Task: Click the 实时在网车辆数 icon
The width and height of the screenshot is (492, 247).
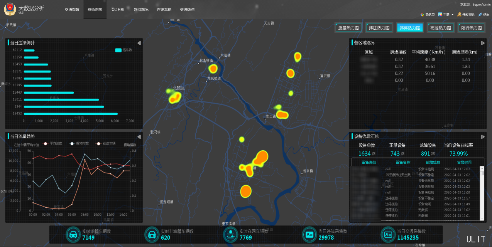Action: tap(230, 234)
